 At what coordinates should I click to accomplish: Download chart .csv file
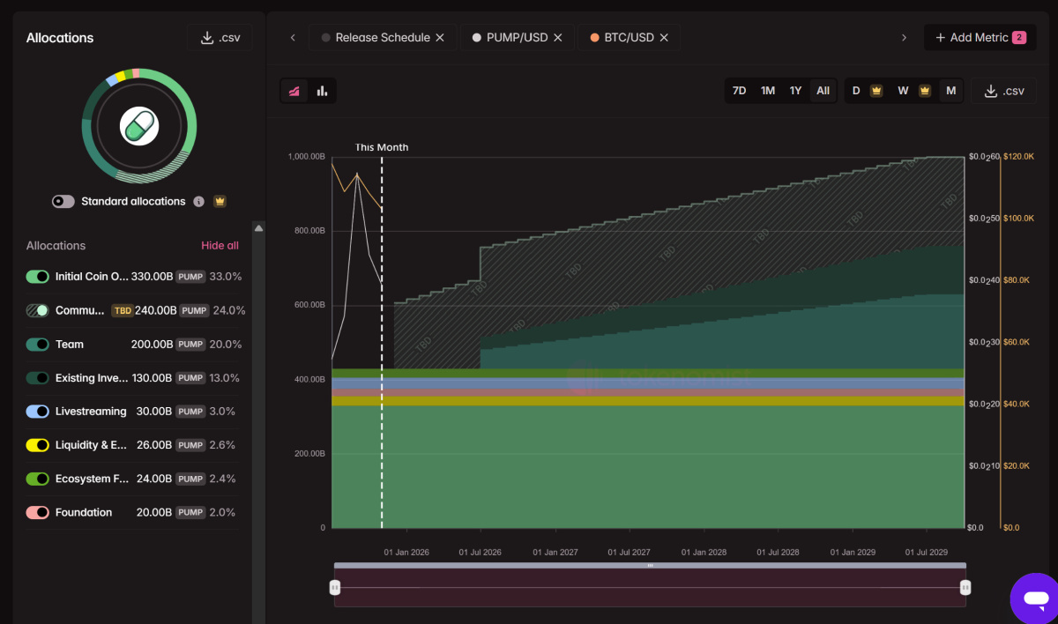pyautogui.click(x=1003, y=91)
